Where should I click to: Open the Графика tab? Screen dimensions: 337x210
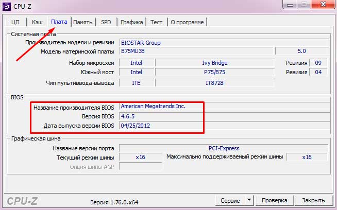[x=131, y=22]
